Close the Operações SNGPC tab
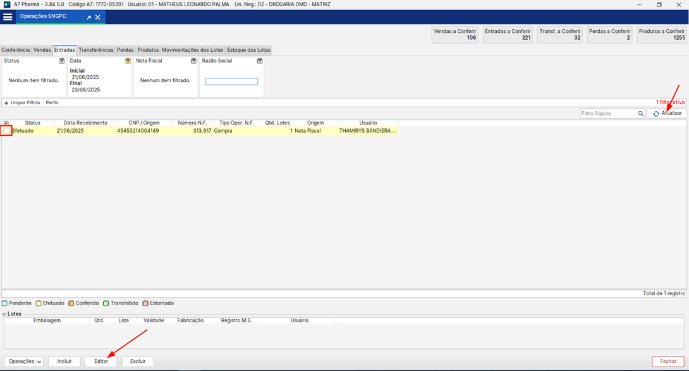 (98, 18)
